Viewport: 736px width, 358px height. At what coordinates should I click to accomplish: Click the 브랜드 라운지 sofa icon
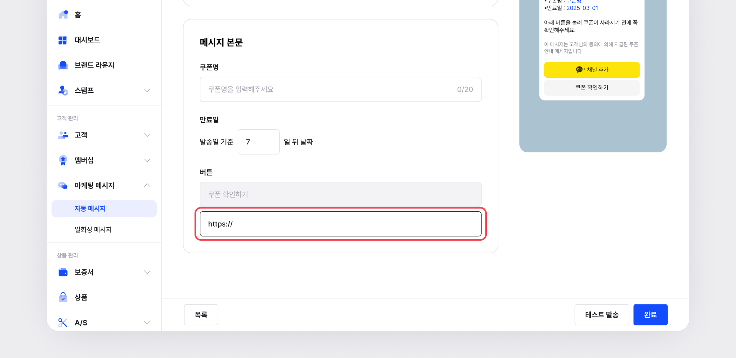[63, 66]
